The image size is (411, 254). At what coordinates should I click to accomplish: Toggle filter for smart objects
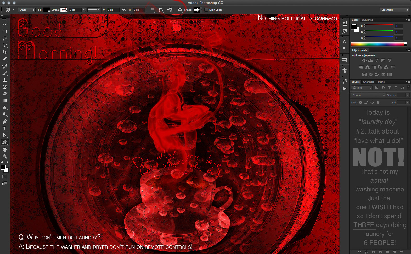pos(402,88)
